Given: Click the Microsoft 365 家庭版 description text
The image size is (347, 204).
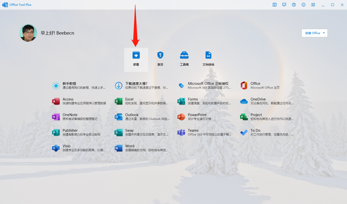Looking at the screenshot, I should [209, 88].
